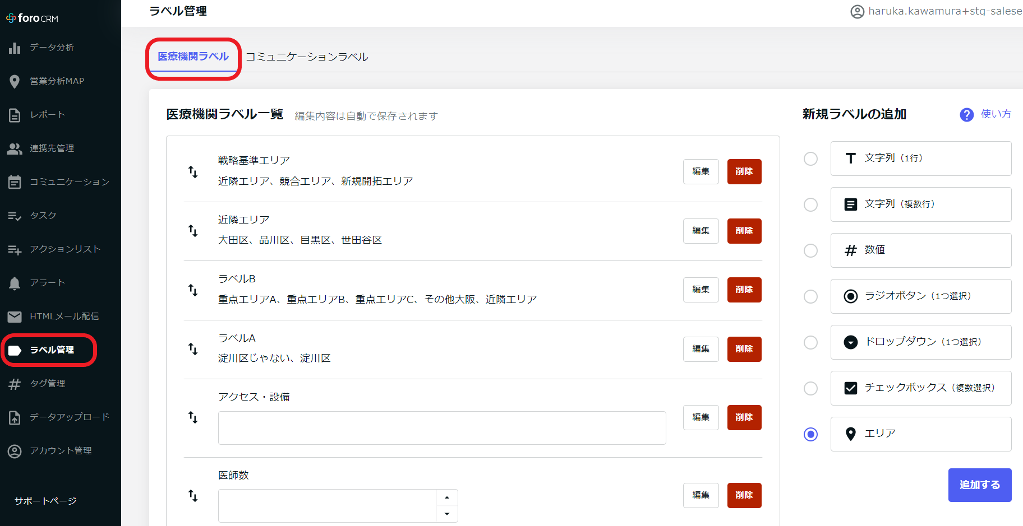Switch to 医療機関ラベル tab

point(193,57)
